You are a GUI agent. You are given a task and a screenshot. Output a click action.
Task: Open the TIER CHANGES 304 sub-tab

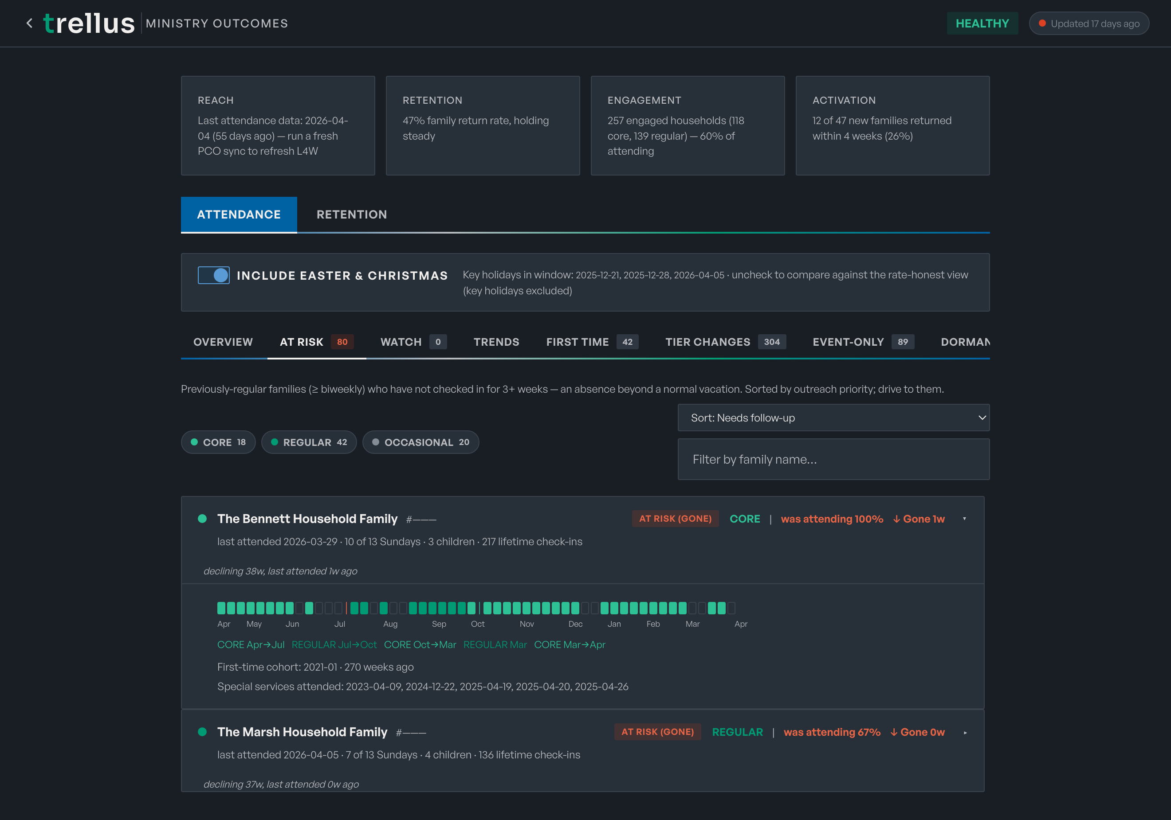point(725,342)
